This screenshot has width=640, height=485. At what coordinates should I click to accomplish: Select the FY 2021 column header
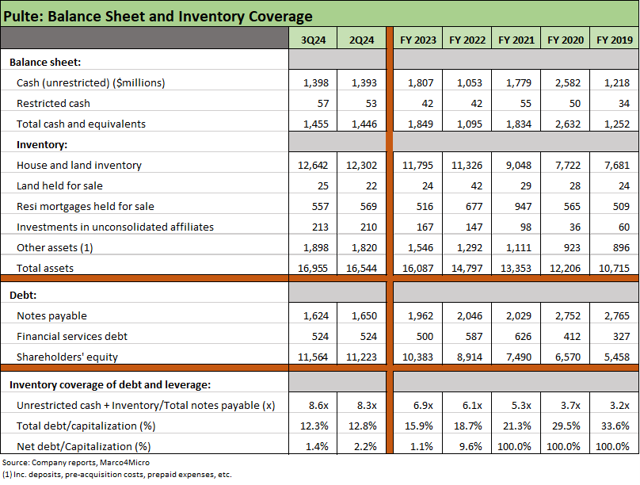point(516,40)
